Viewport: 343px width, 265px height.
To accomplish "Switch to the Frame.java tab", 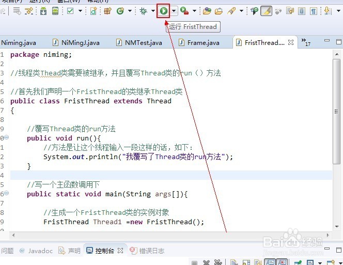I will pos(199,42).
